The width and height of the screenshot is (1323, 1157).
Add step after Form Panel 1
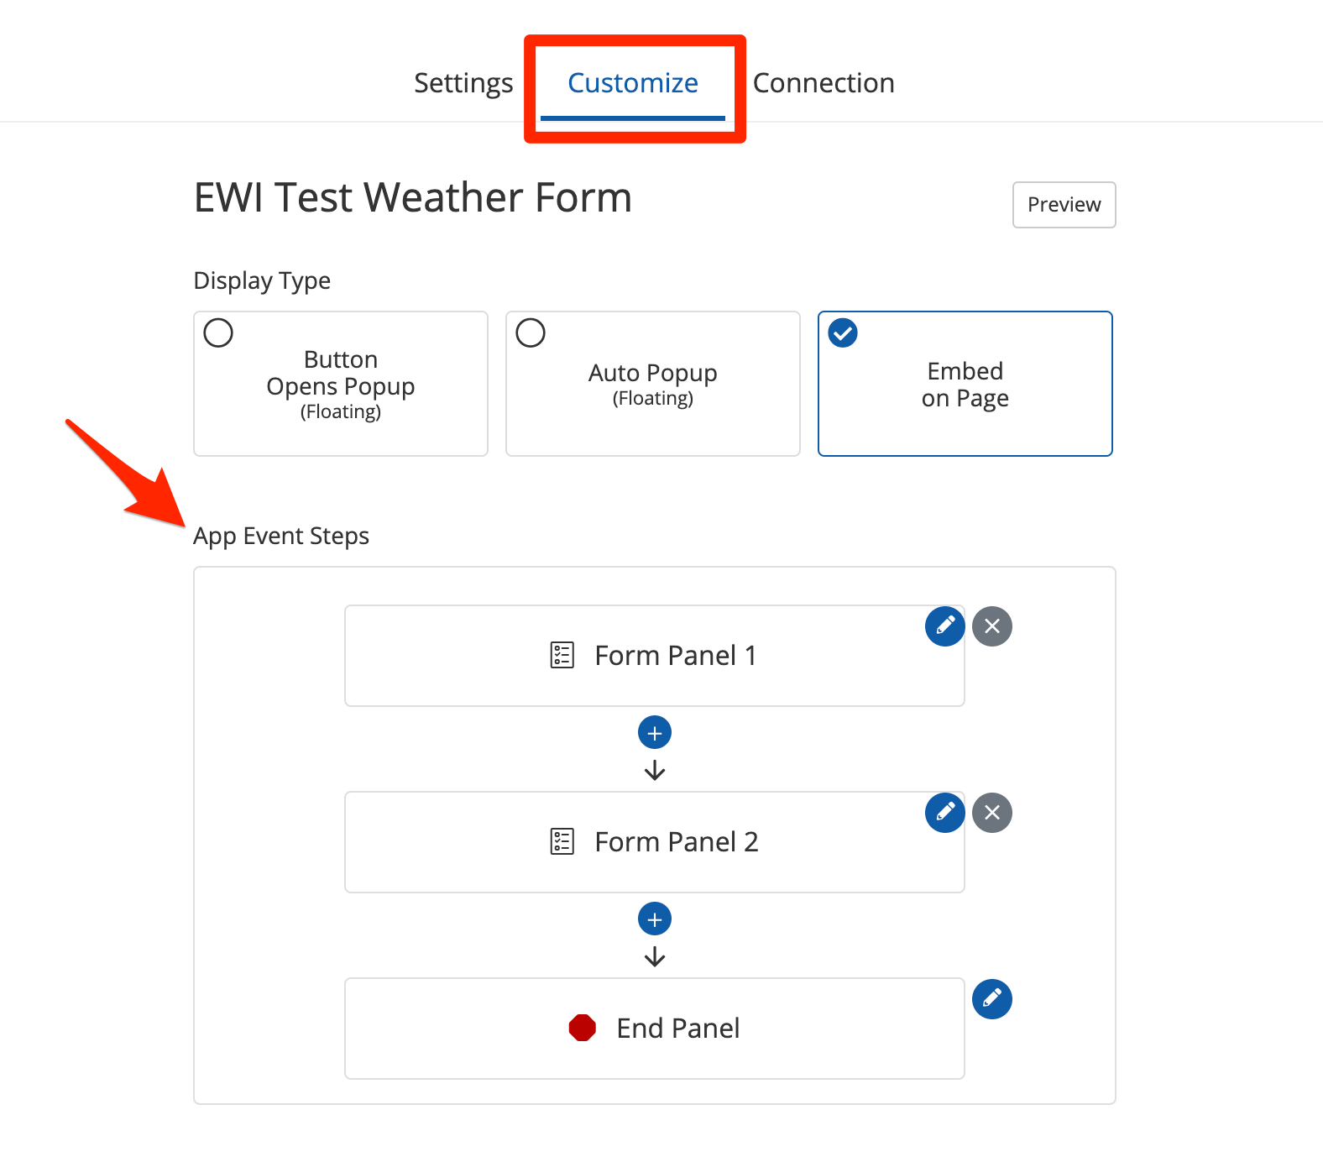(655, 733)
